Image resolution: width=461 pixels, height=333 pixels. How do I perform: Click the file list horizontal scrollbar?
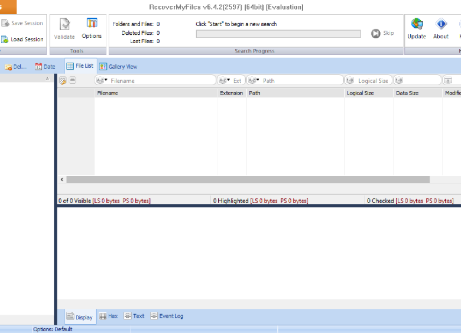point(248,179)
